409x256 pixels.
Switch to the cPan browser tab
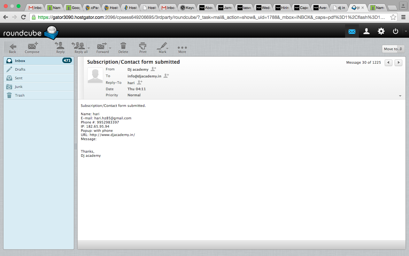click(92, 8)
